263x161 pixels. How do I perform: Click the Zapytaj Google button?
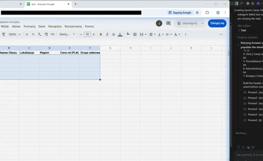point(180,13)
